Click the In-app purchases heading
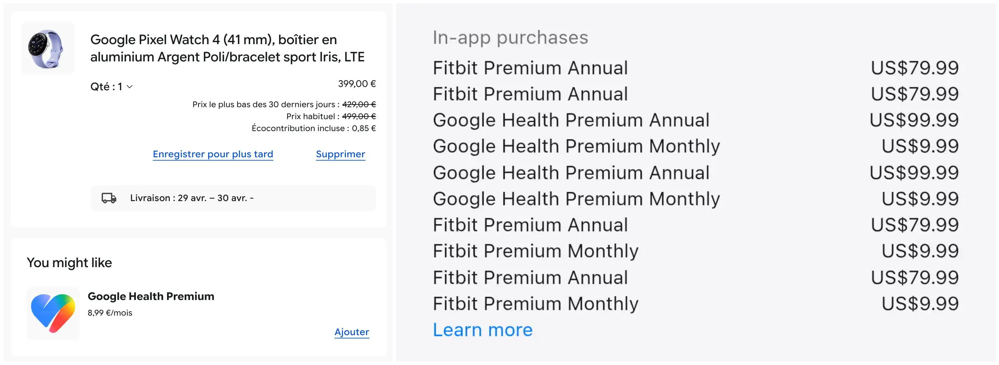Viewport: 999px width, 365px height. pyautogui.click(x=510, y=37)
